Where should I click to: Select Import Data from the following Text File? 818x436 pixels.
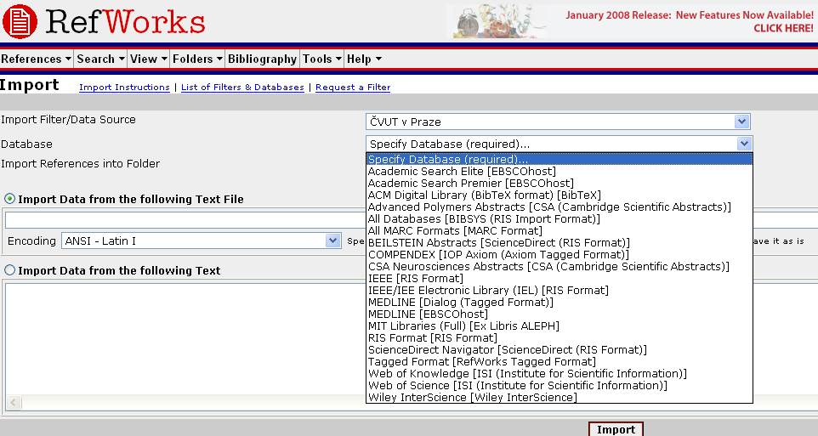pos(10,199)
